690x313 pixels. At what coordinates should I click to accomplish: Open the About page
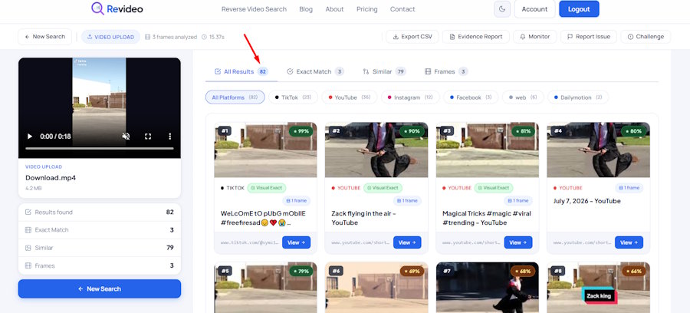tap(334, 8)
